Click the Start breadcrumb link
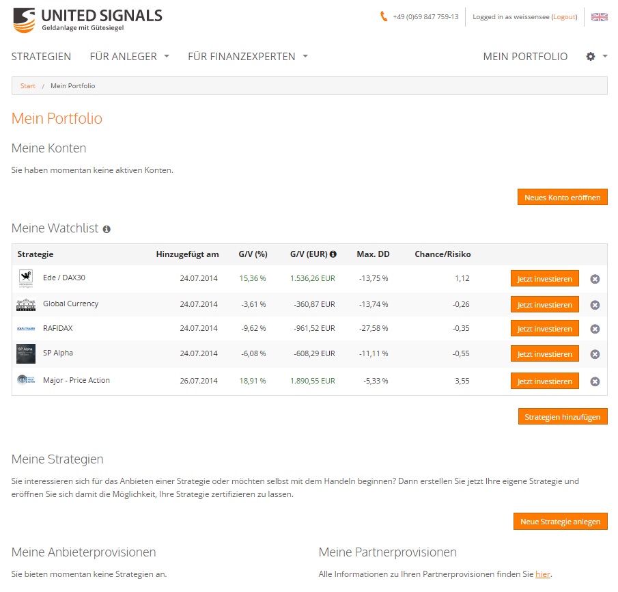Screen dimensions: 618x592 pyautogui.click(x=28, y=86)
